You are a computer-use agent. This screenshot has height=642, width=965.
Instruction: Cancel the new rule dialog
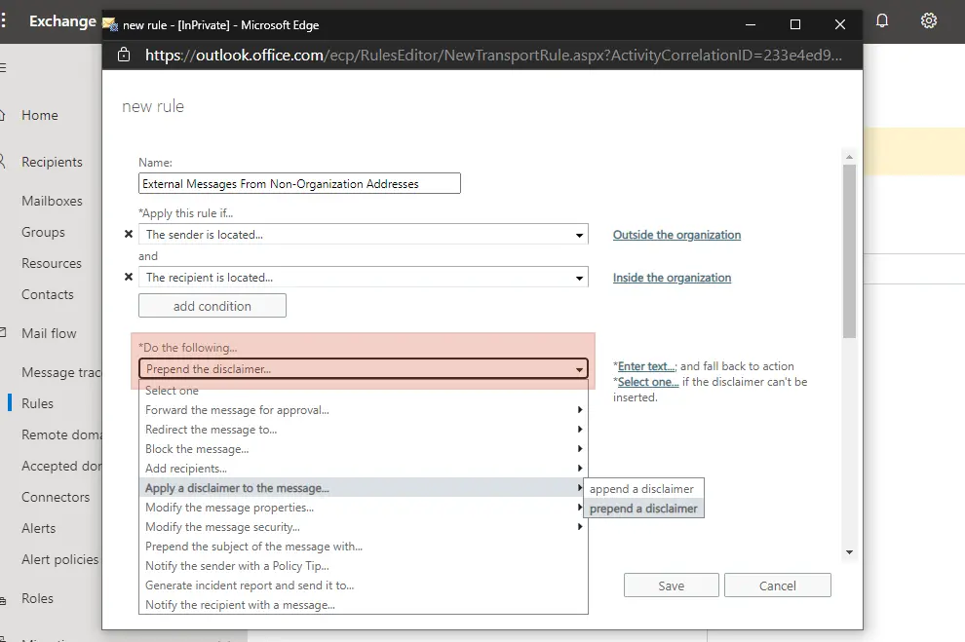click(777, 585)
